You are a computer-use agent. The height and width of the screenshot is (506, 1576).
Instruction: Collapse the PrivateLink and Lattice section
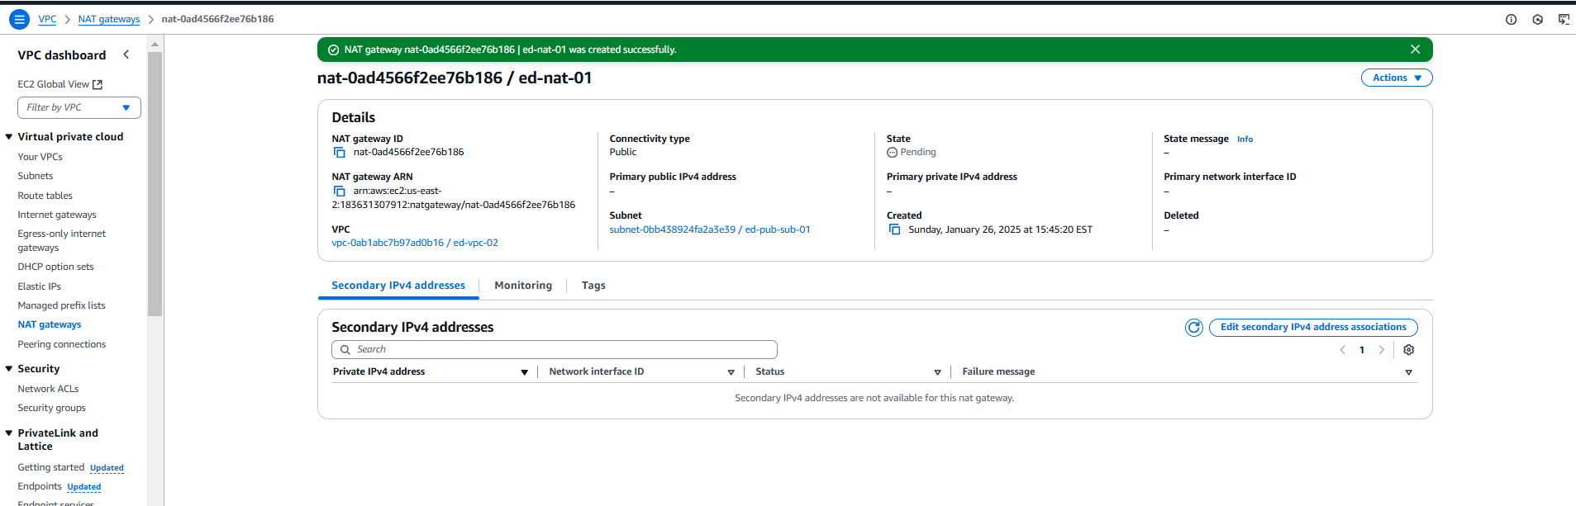click(9, 433)
